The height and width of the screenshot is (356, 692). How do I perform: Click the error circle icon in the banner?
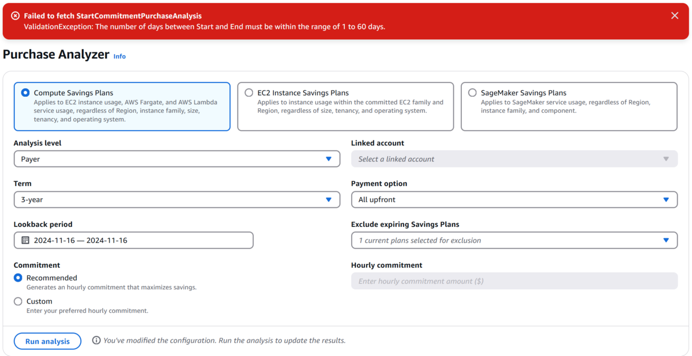tap(16, 16)
